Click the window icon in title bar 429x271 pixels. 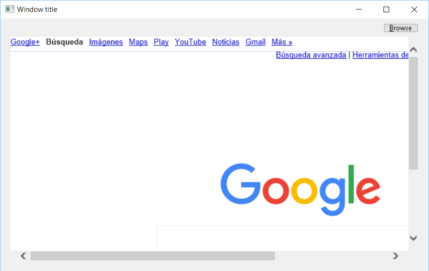(x=9, y=9)
